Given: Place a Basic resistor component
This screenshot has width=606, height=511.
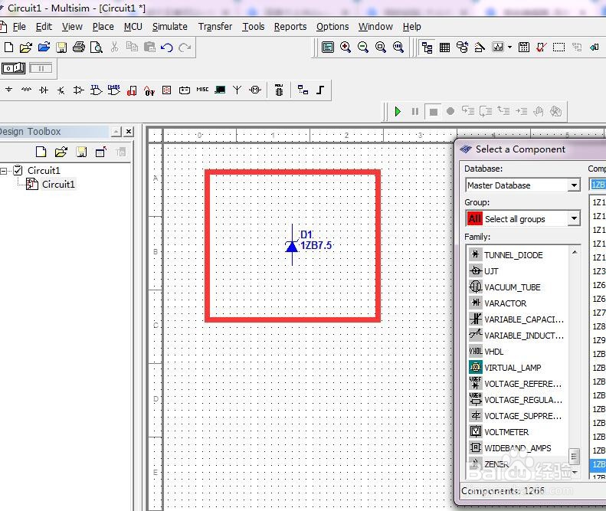Looking at the screenshot, I should [x=26, y=90].
